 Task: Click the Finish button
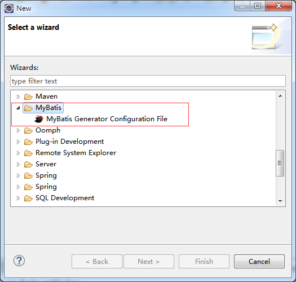204,261
